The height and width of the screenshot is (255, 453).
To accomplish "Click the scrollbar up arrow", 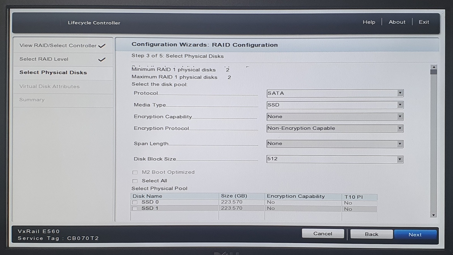I will click(x=433, y=67).
